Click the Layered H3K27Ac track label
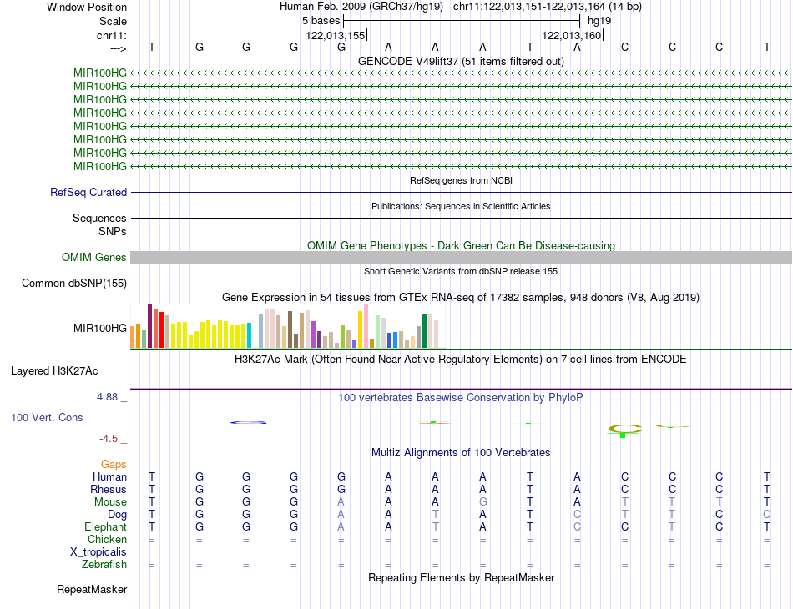Image resolution: width=793 pixels, height=609 pixels. [54, 371]
